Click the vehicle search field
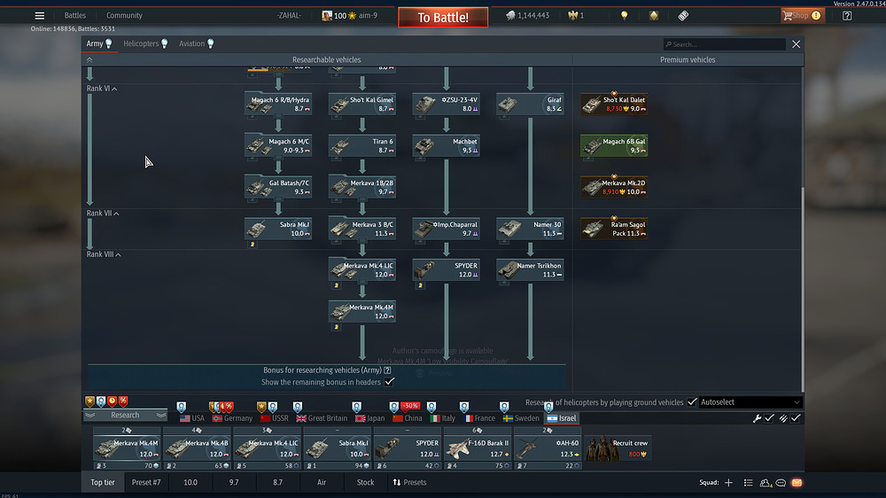Screen dimensions: 886x498 coord(725,44)
